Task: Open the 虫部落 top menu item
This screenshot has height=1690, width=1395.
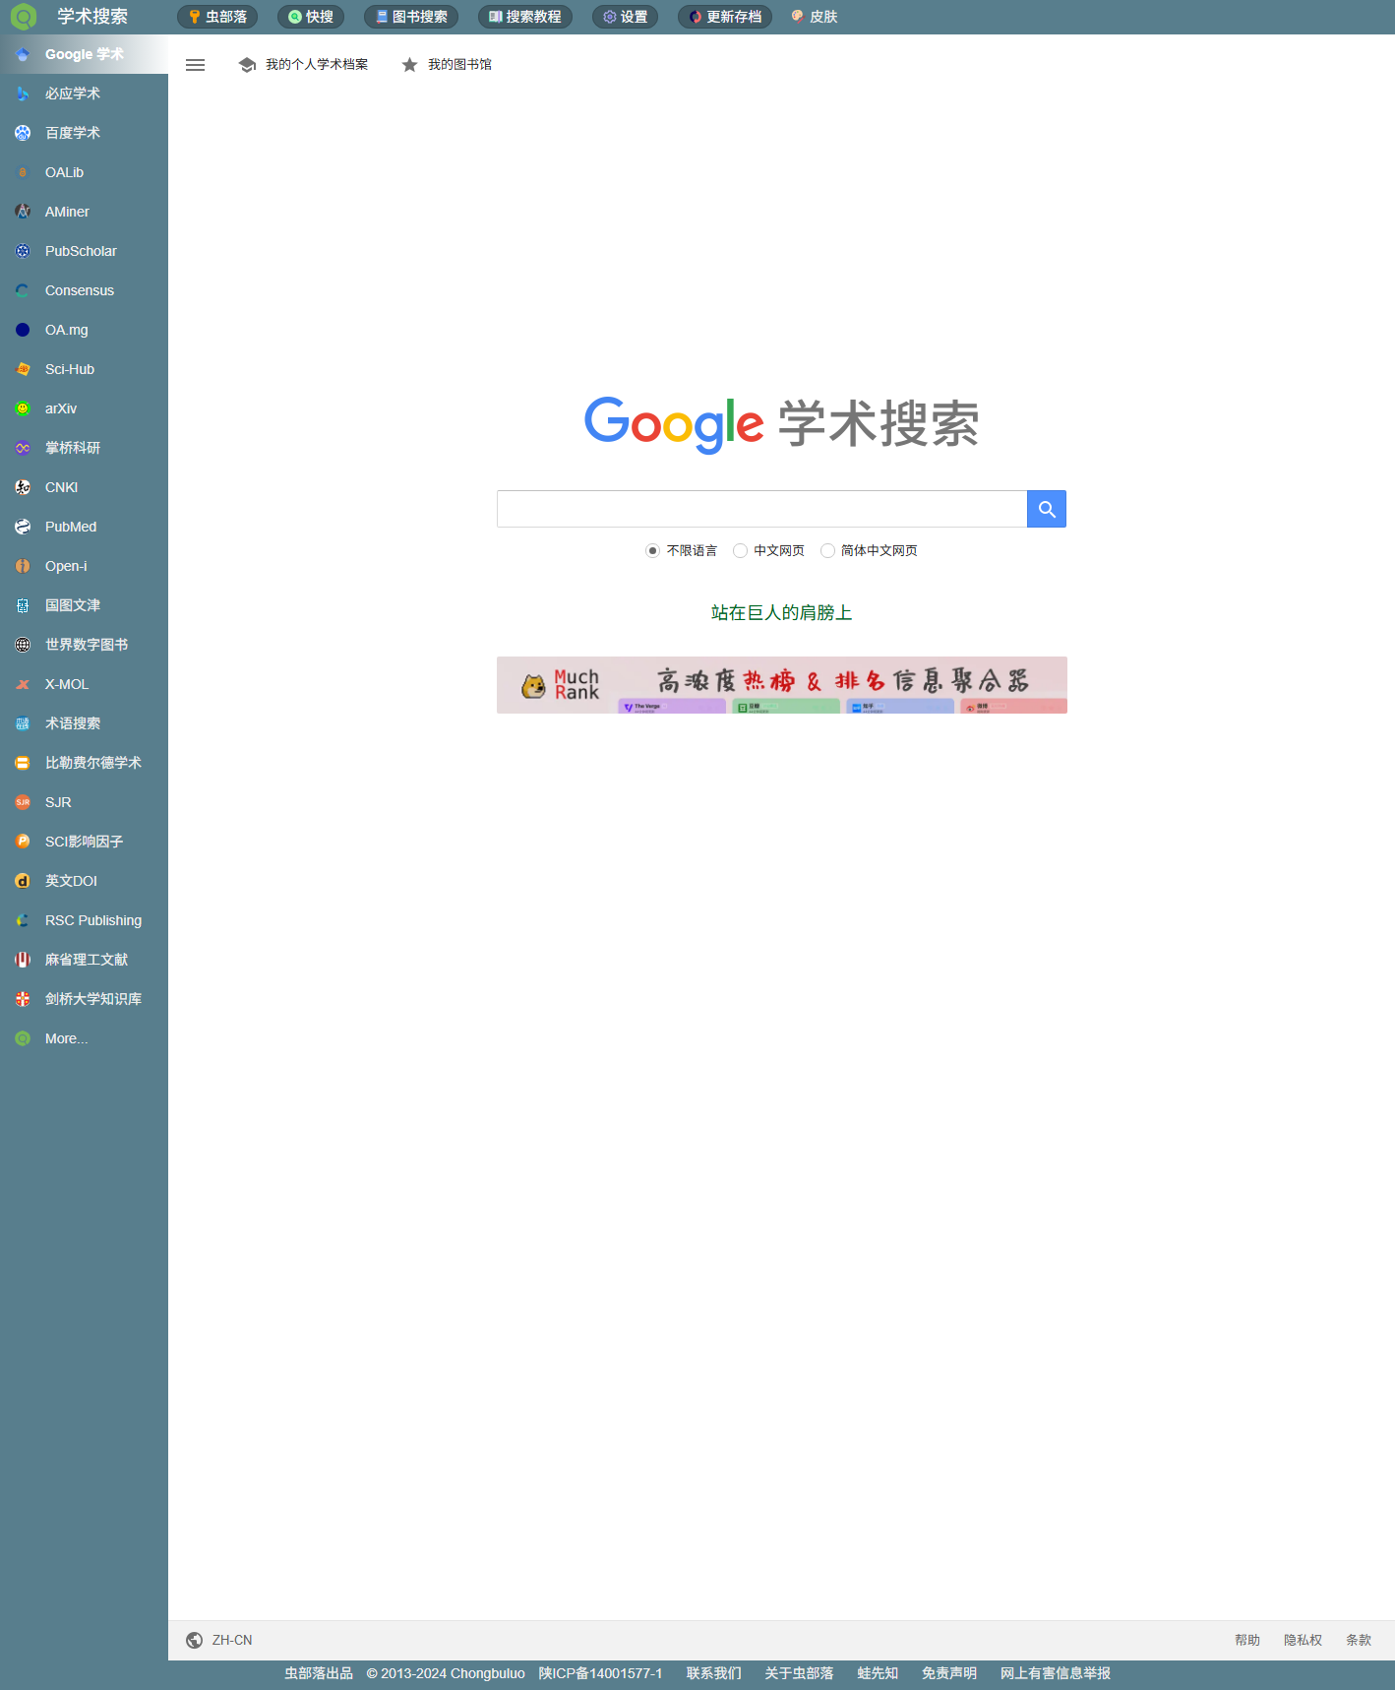Action: pos(217,17)
